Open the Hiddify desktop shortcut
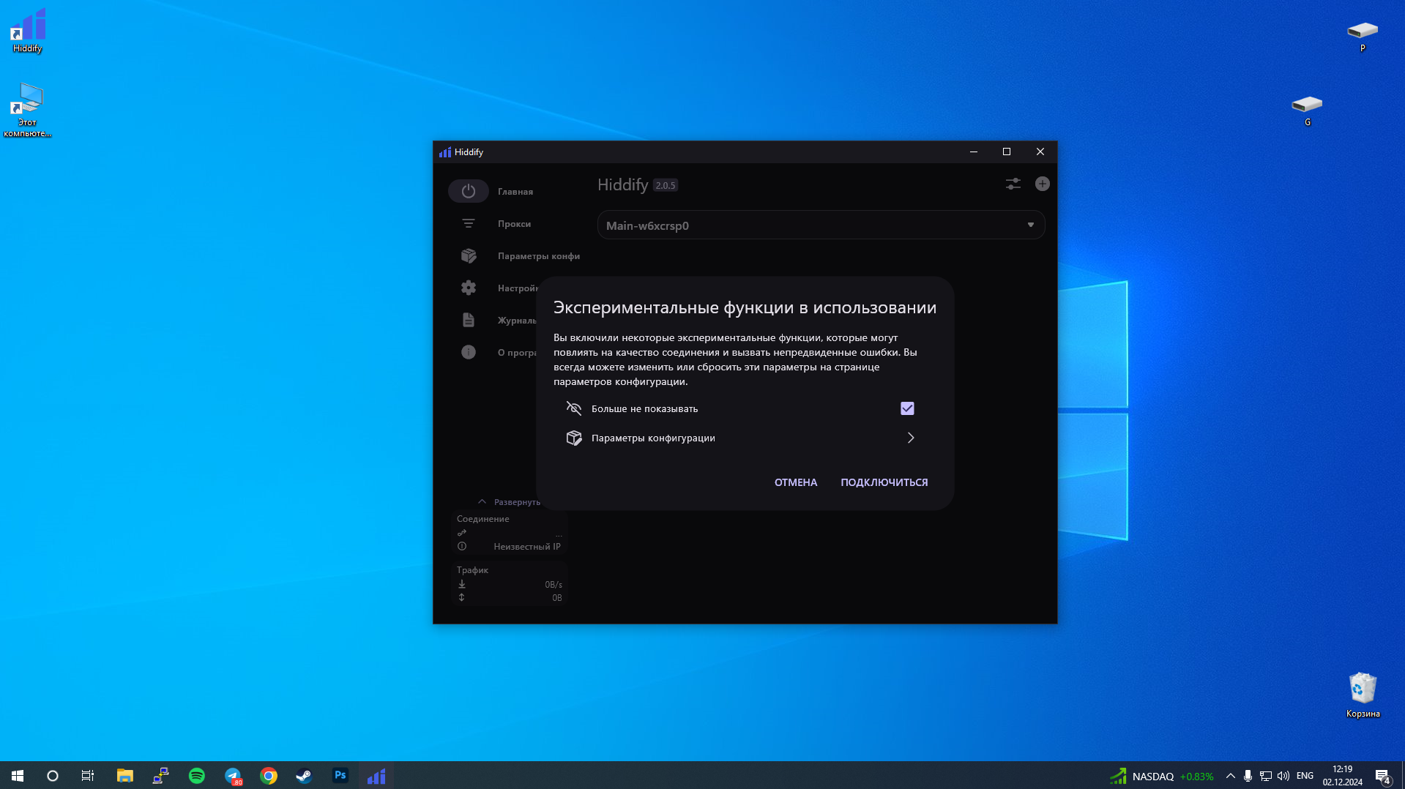This screenshot has height=789, width=1405. click(x=28, y=31)
